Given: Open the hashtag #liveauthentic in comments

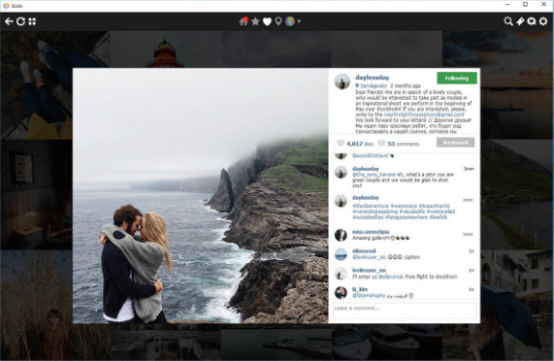Looking at the screenshot, I should point(435,206).
